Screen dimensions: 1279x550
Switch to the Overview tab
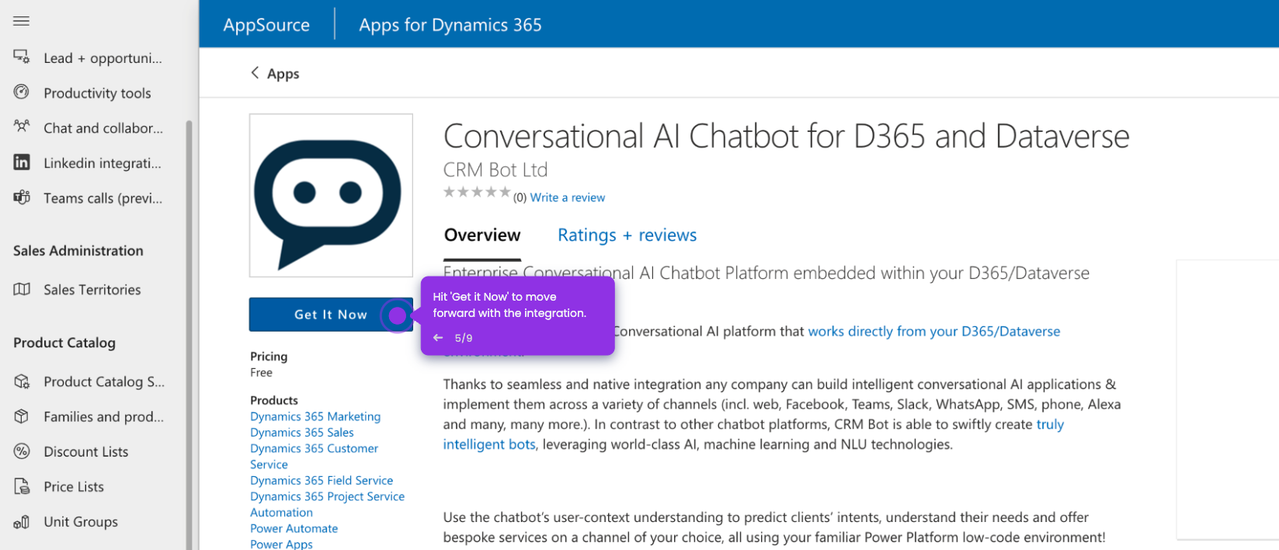click(482, 235)
